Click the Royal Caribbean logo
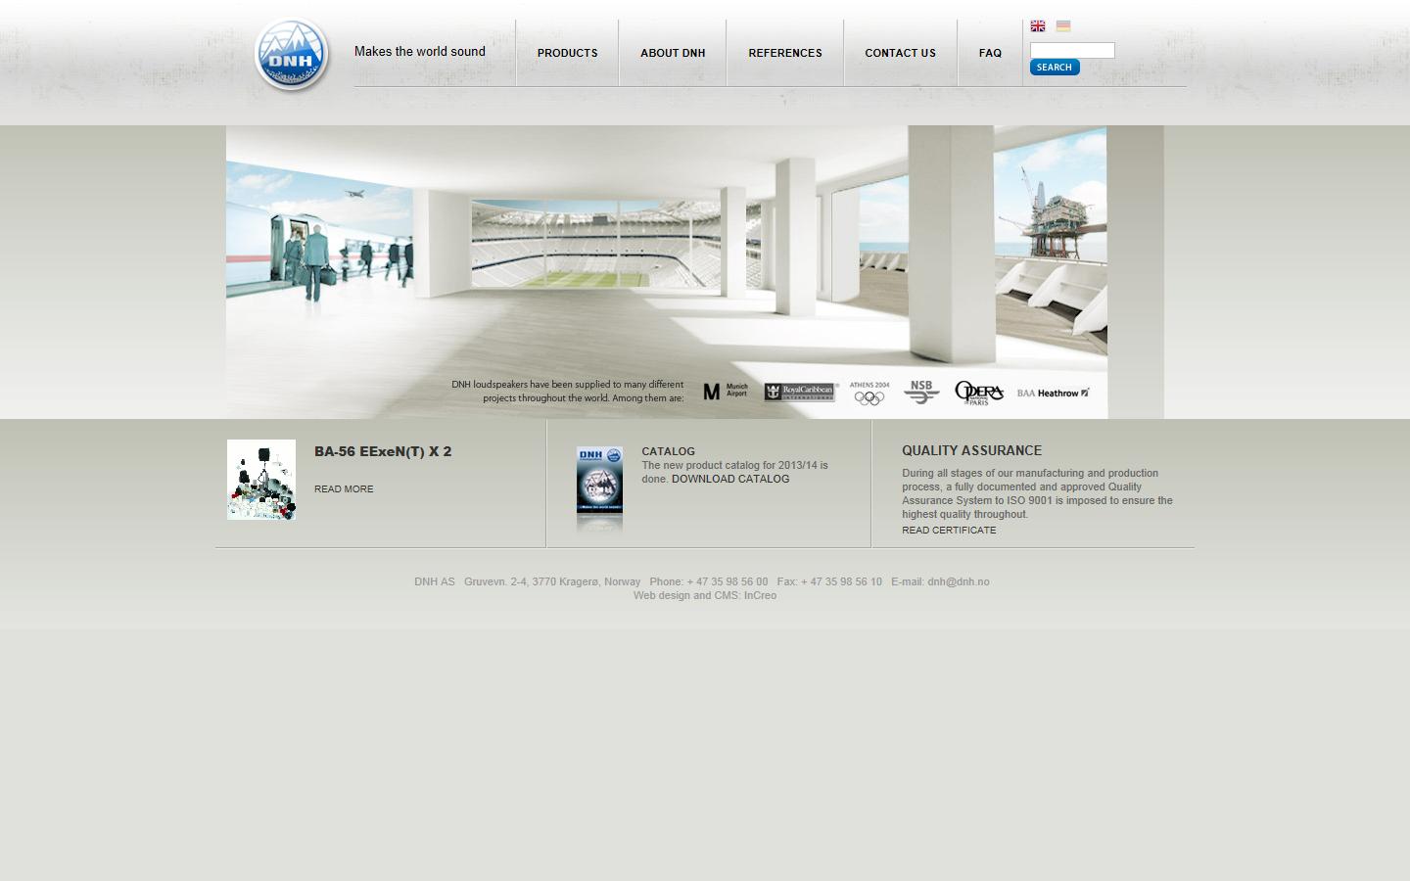Image resolution: width=1410 pixels, height=881 pixels. click(800, 393)
